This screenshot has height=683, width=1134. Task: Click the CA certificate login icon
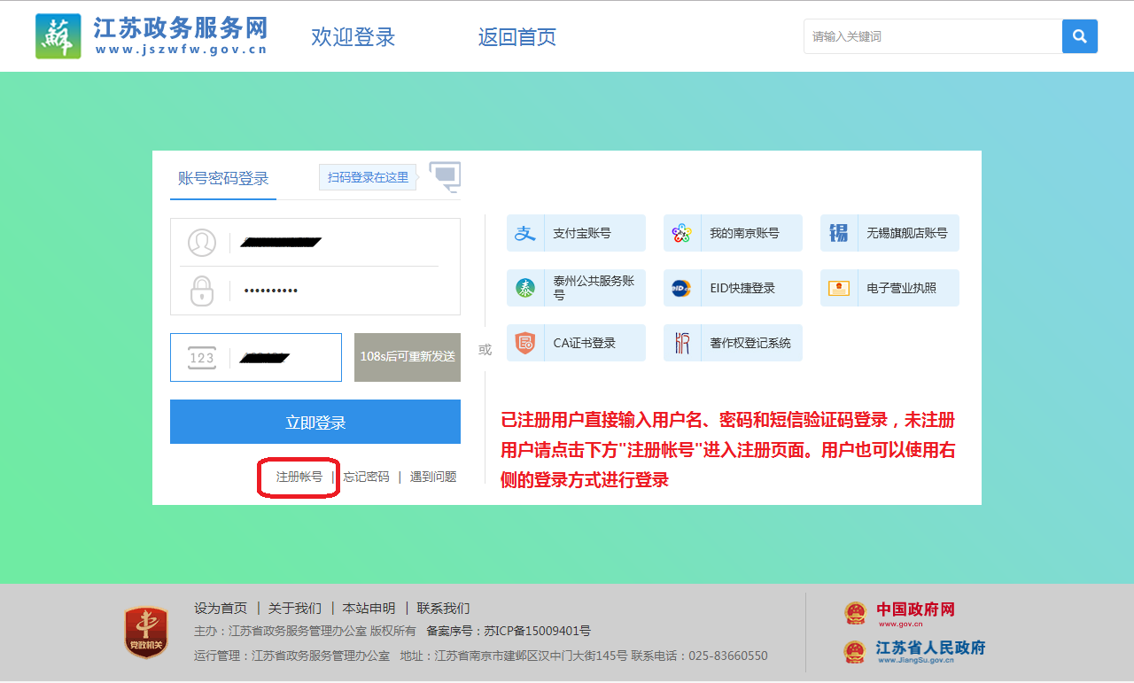[x=526, y=343]
